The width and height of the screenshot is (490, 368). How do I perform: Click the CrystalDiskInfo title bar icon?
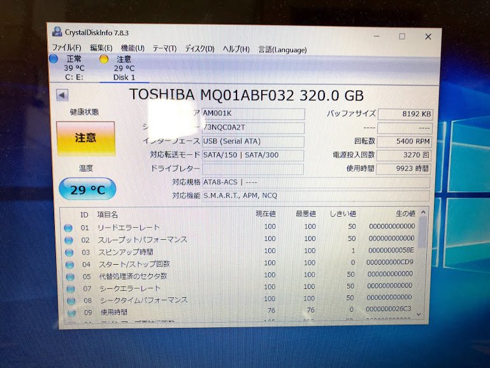[x=57, y=32]
